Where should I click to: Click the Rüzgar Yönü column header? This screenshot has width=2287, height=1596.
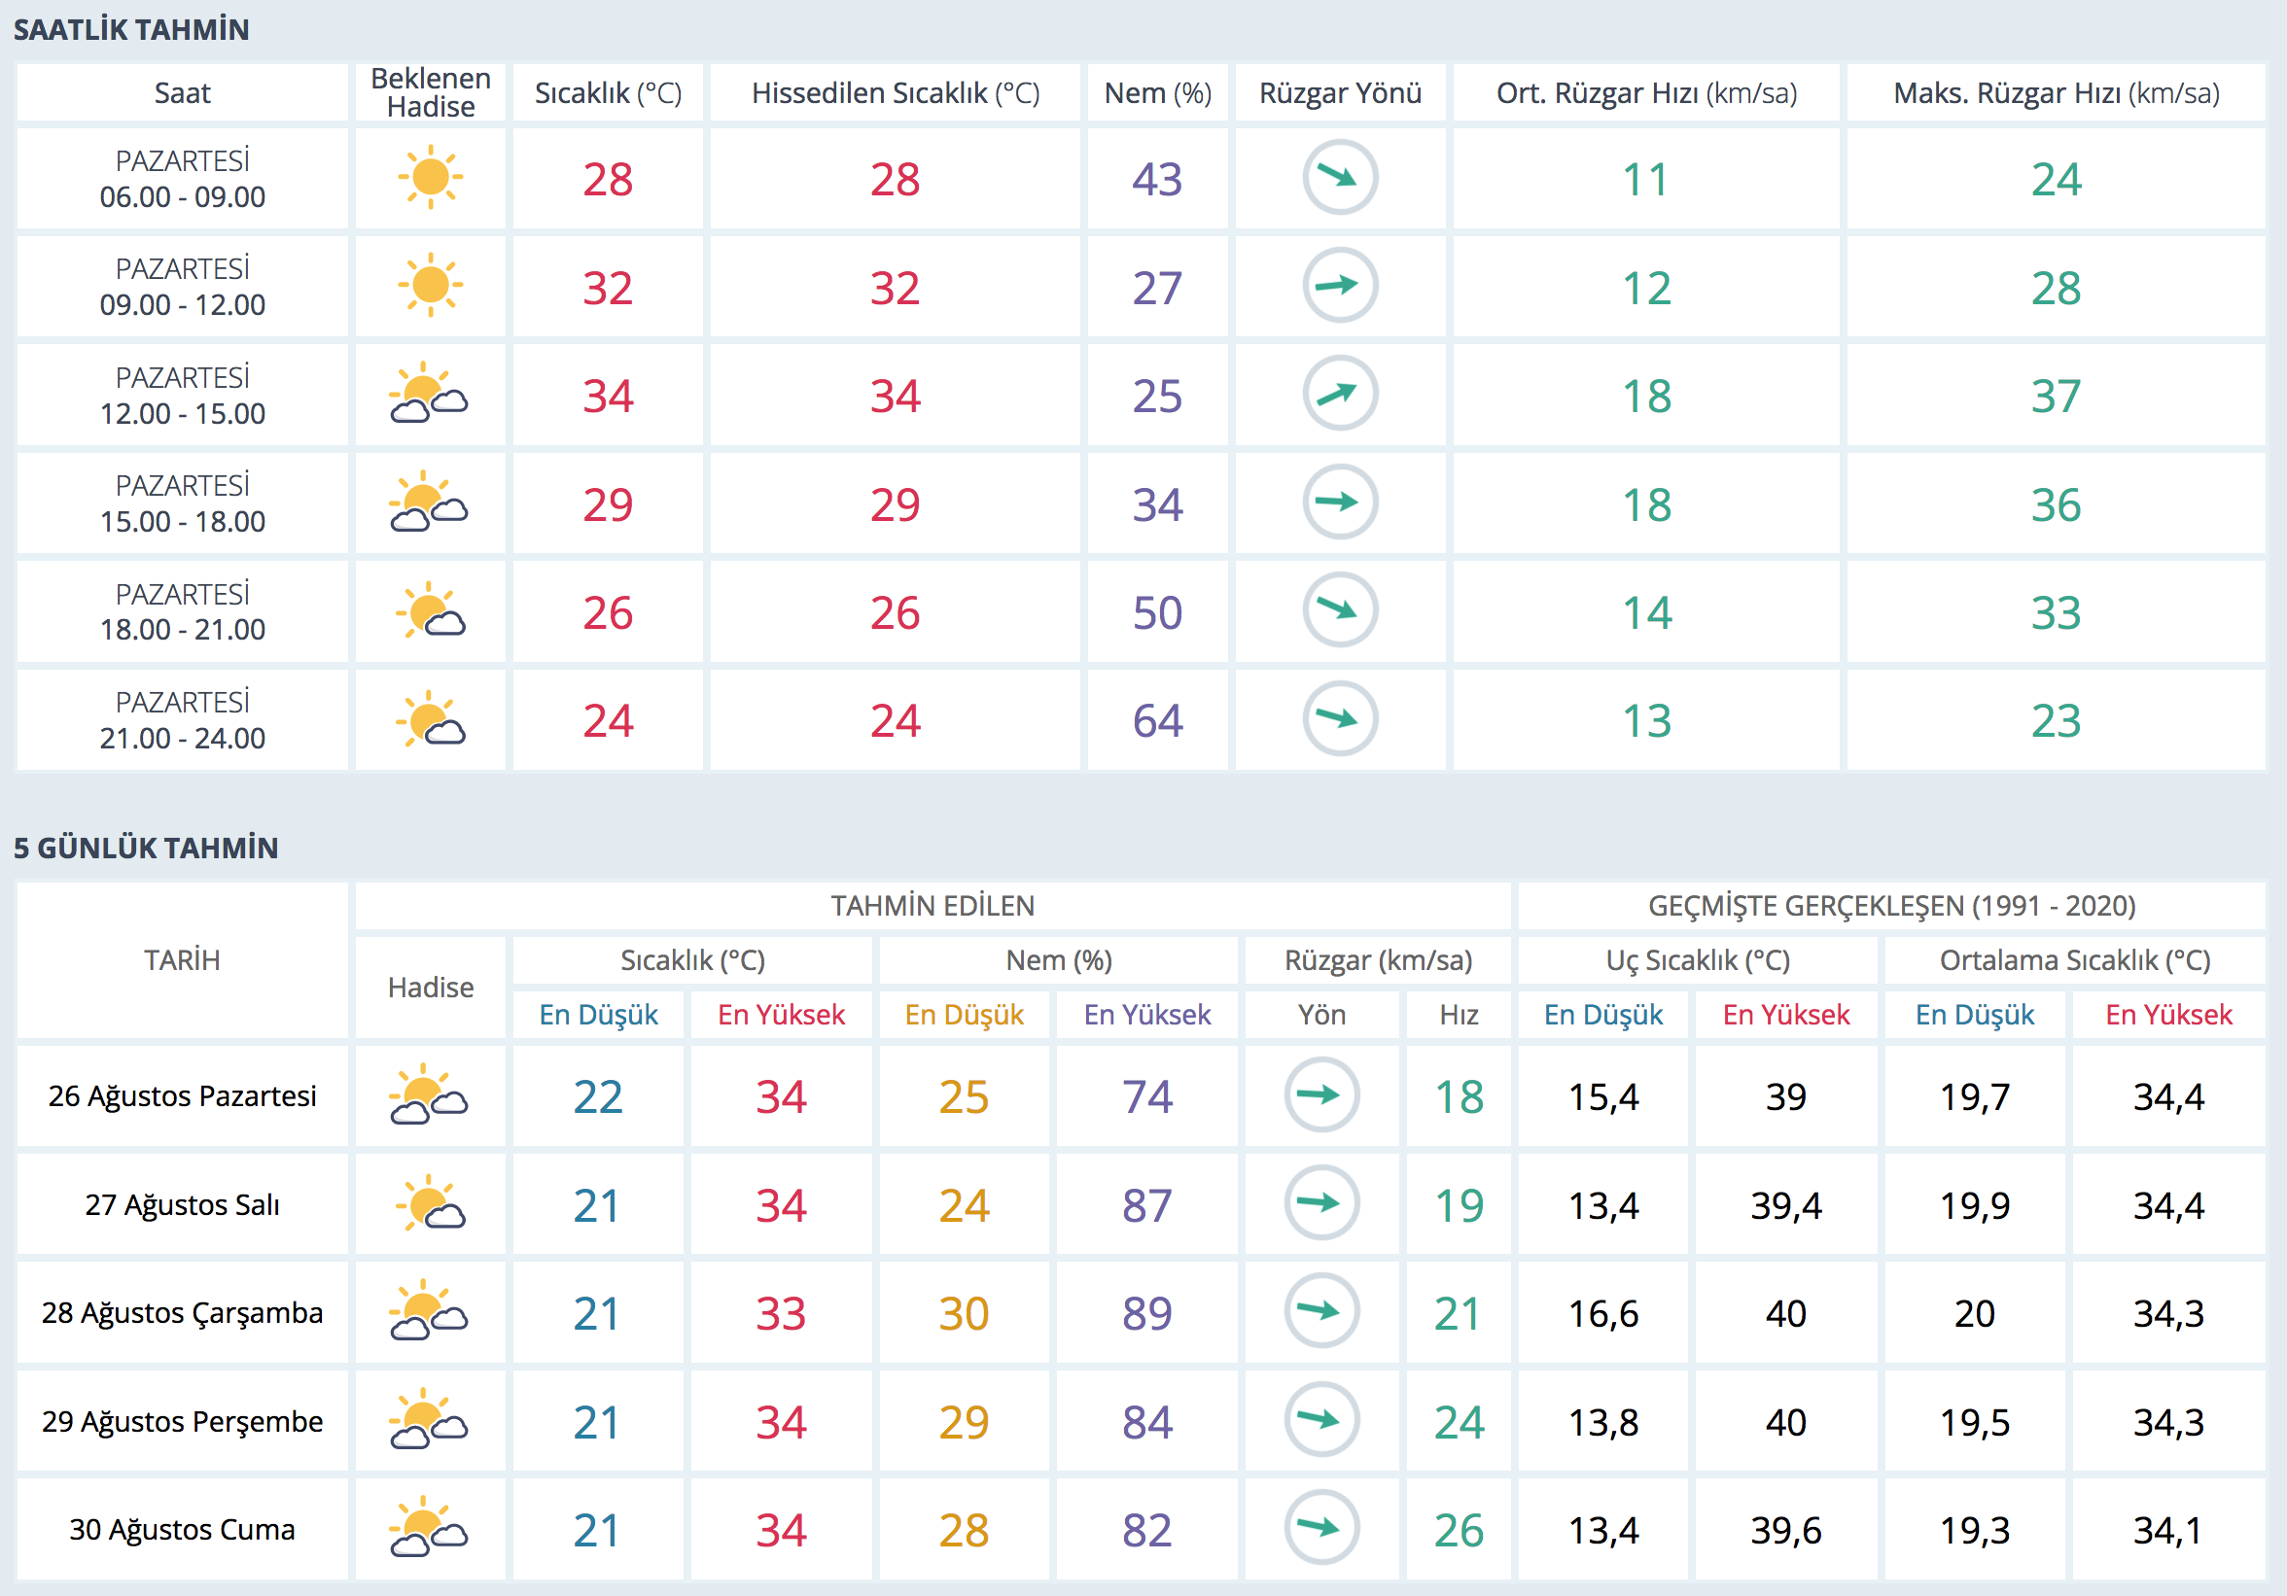pos(1340,93)
